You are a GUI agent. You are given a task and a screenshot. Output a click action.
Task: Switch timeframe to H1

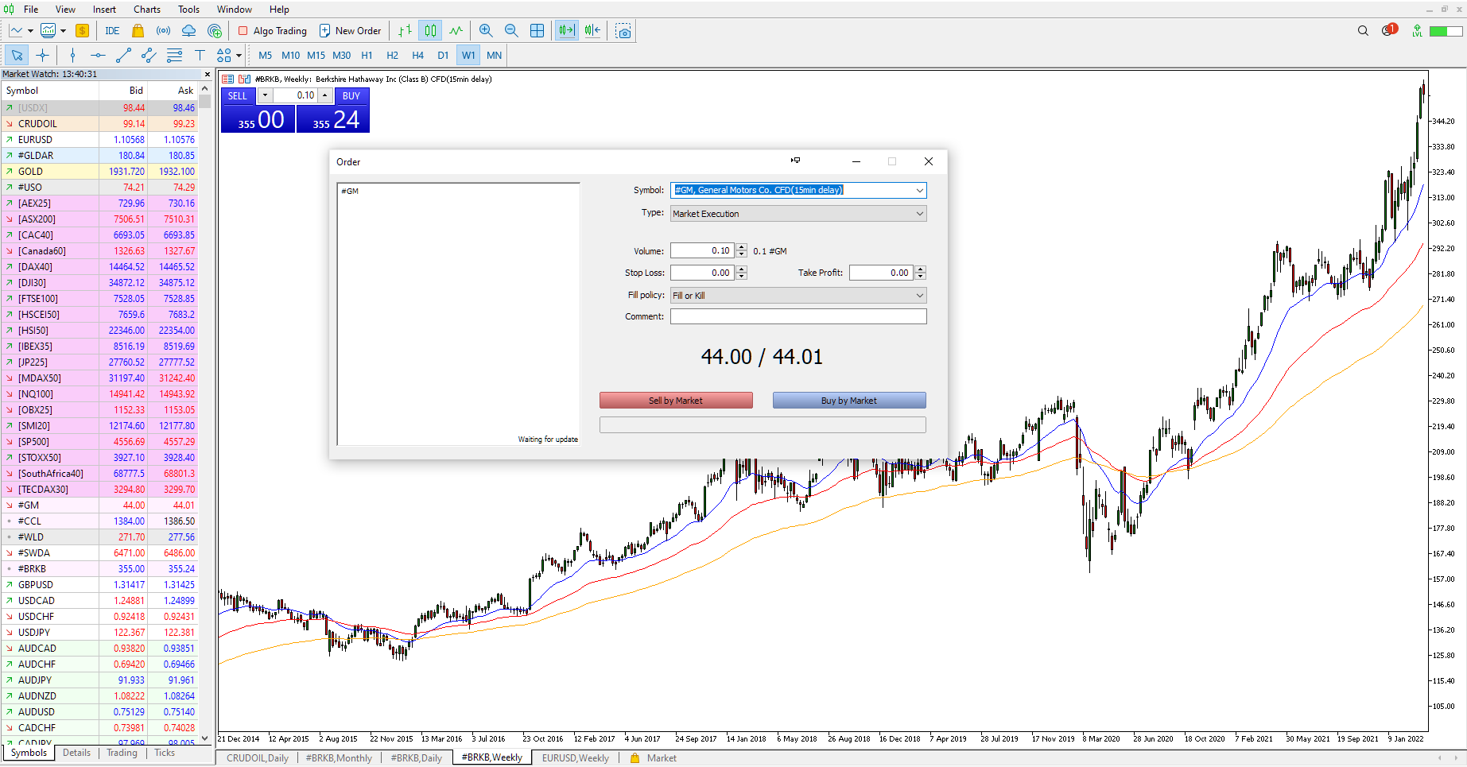(367, 56)
